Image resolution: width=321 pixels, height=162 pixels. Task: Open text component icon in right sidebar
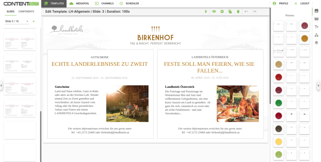[317, 27]
